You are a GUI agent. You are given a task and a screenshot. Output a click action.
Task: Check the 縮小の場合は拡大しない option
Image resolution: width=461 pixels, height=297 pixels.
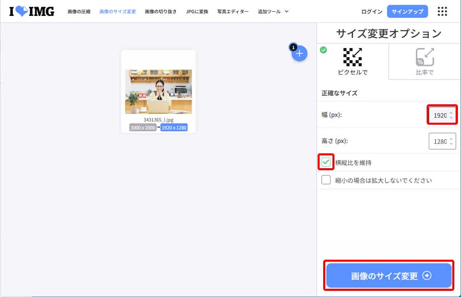tap(327, 180)
